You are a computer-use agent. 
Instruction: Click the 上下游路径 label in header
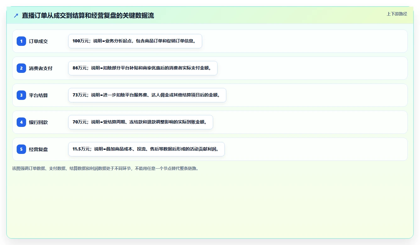click(x=397, y=14)
